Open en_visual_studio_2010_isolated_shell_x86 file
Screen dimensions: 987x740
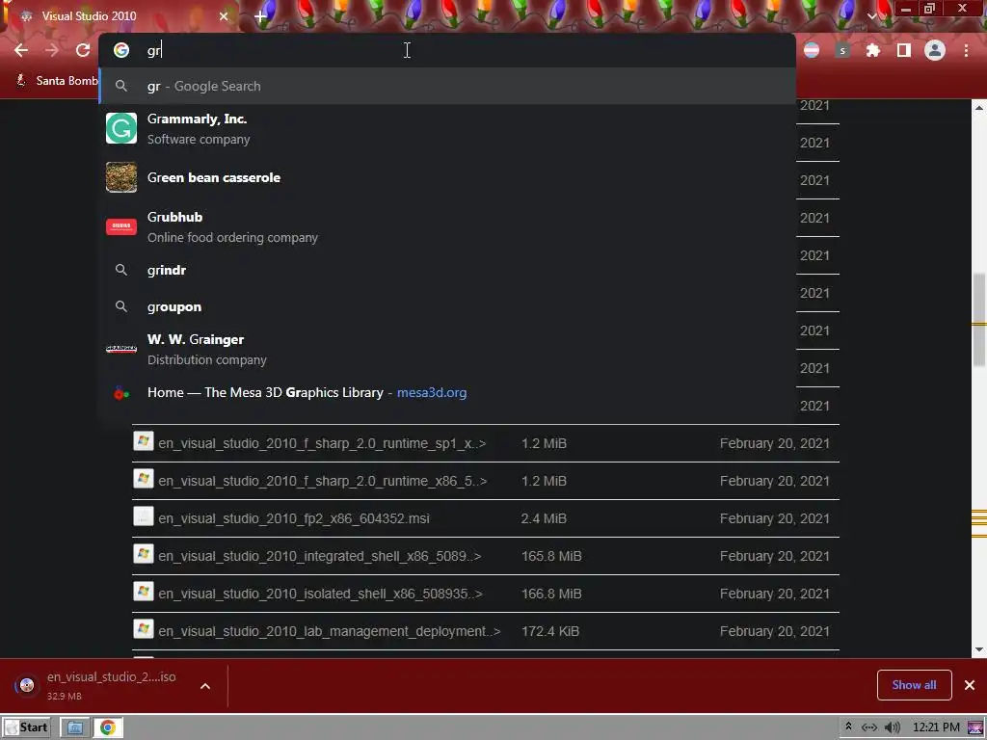(x=320, y=594)
